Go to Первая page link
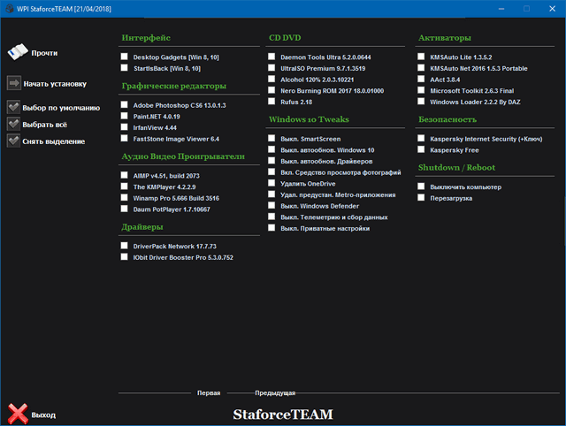Image resolution: width=566 pixels, height=426 pixels. [x=209, y=392]
